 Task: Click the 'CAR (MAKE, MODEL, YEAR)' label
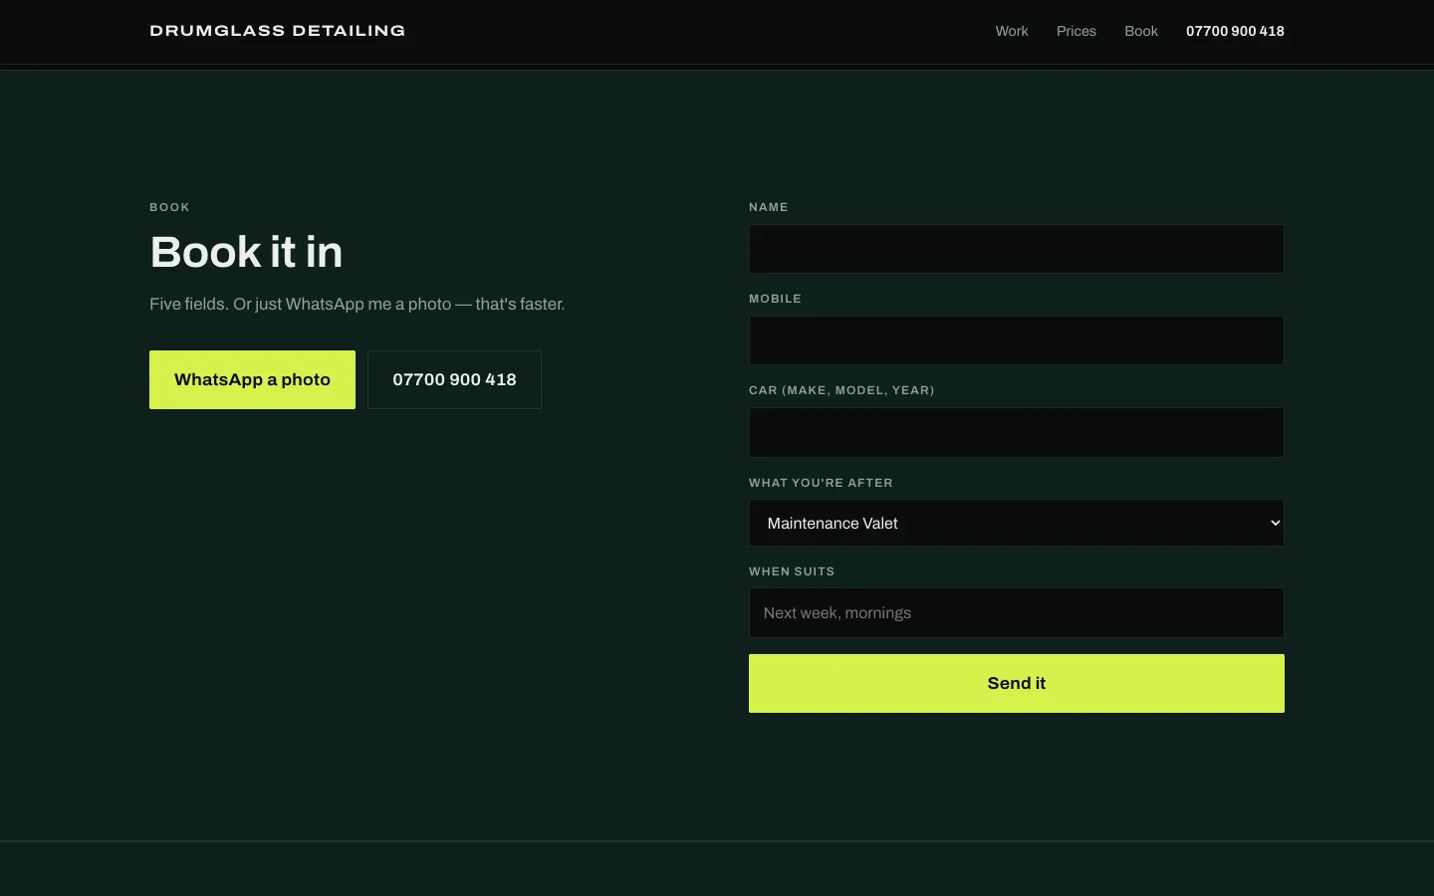841,390
